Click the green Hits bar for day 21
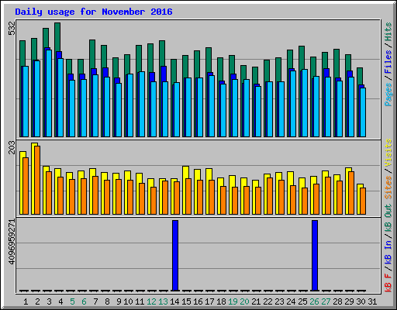 click(x=255, y=75)
